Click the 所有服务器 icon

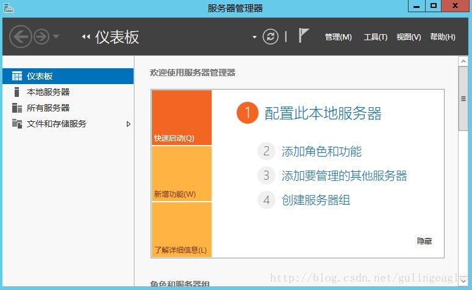(17, 108)
